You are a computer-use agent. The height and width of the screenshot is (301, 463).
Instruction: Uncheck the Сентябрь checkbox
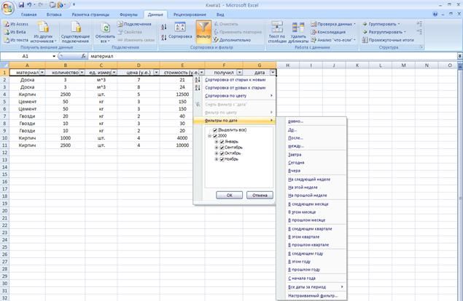pyautogui.click(x=222, y=148)
